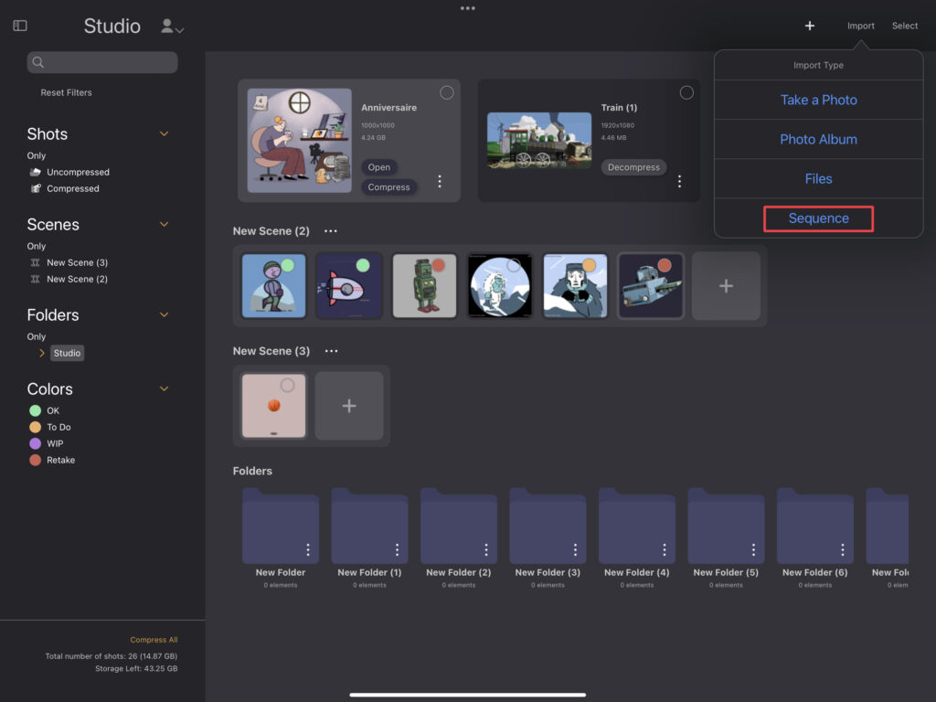Open the Train (1) shot thumbnail
This screenshot has width=936, height=702.
click(x=539, y=140)
